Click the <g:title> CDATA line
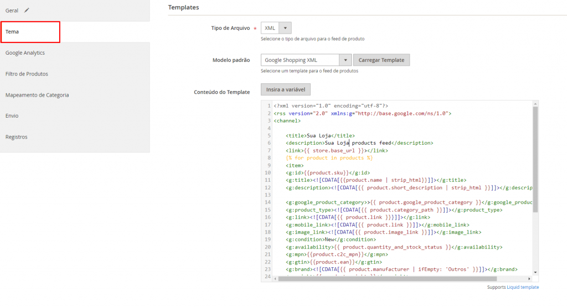The width and height of the screenshot is (567, 307). pyautogui.click(x=376, y=180)
